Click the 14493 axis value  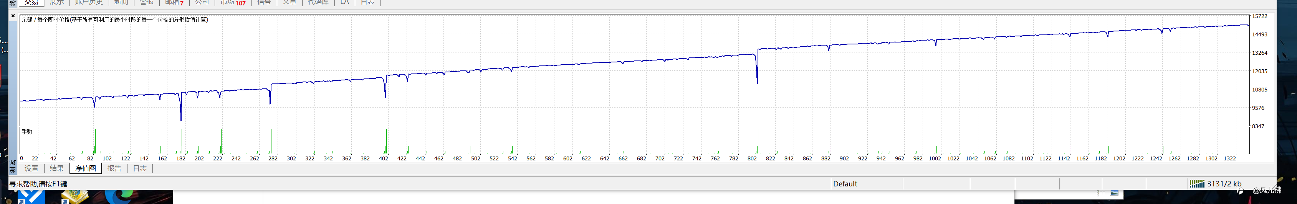pos(1260,34)
